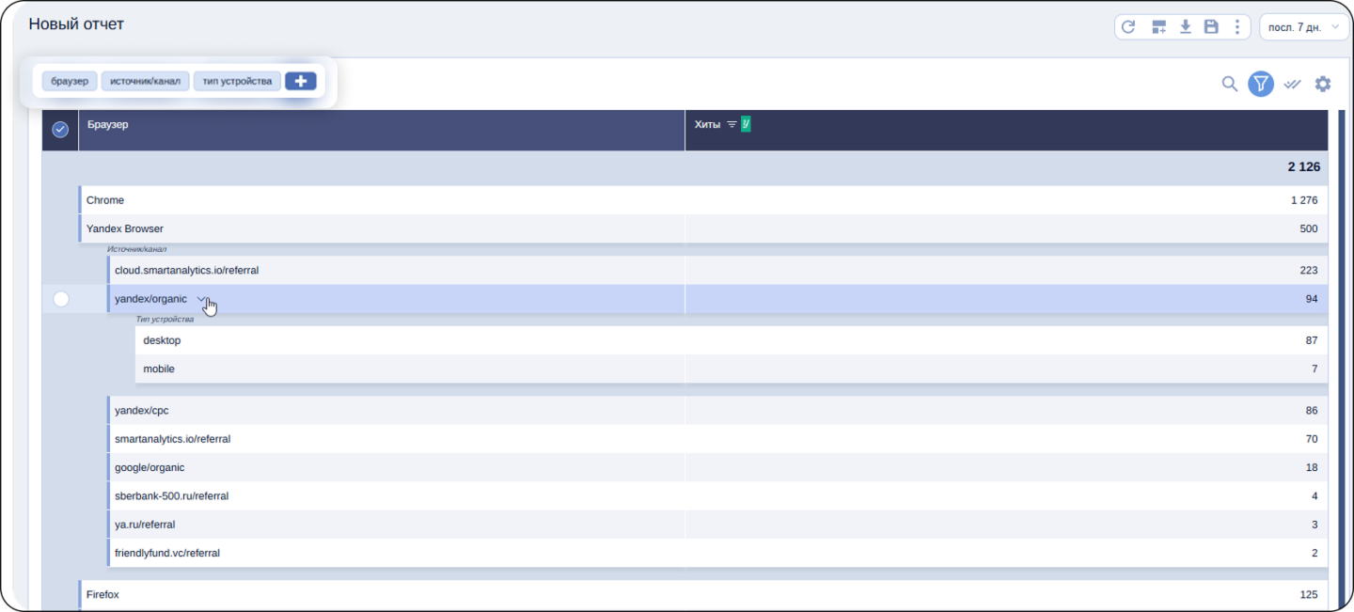The width and height of the screenshot is (1354, 612).
Task: Select the mobile device row
Action: 732,369
